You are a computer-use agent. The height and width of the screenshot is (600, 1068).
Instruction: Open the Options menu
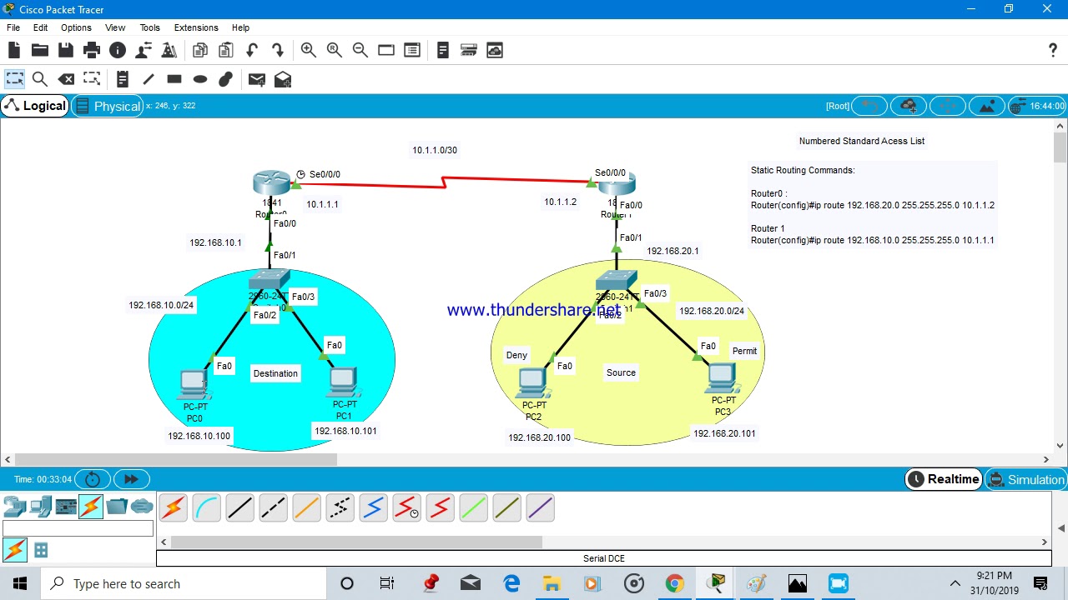(76, 27)
